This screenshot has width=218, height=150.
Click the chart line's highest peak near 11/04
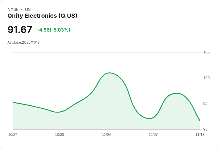pos(110,73)
